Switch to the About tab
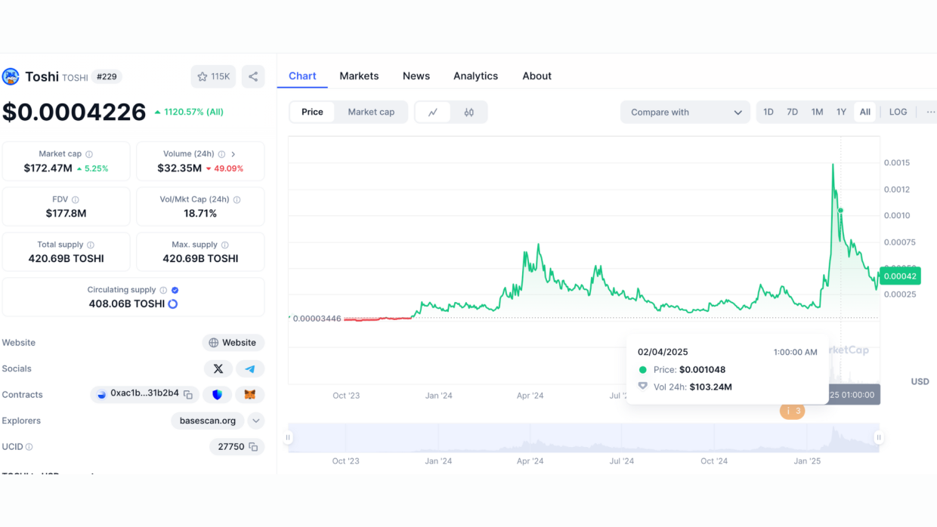937x527 pixels. [537, 76]
